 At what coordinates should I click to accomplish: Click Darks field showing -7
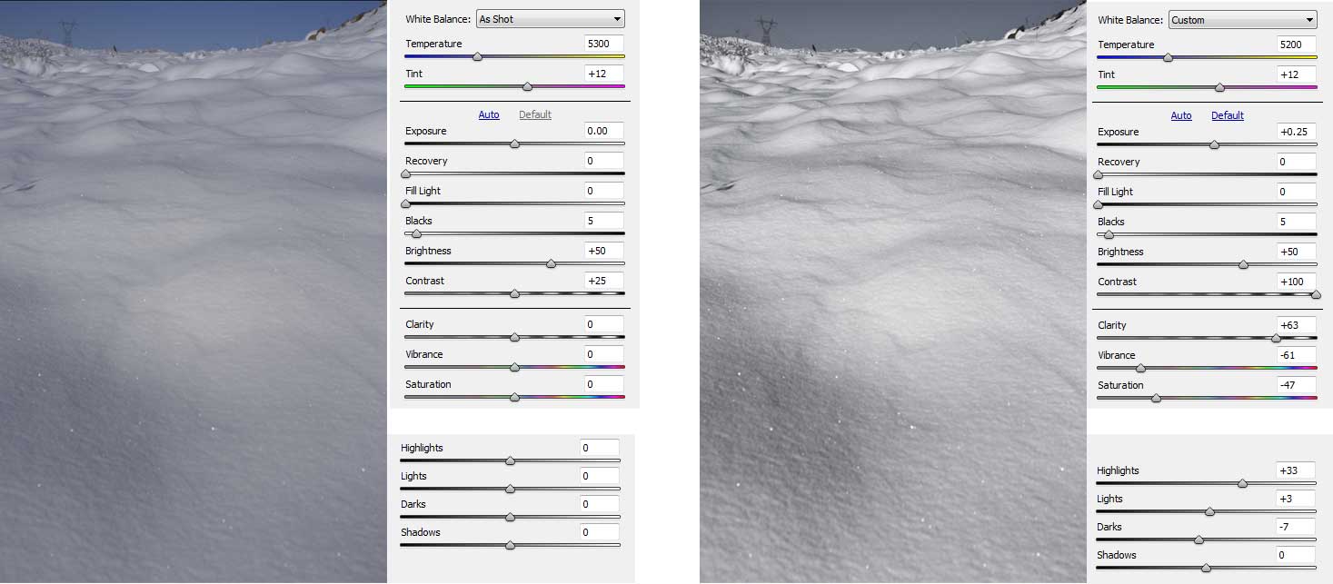pyautogui.click(x=1296, y=527)
